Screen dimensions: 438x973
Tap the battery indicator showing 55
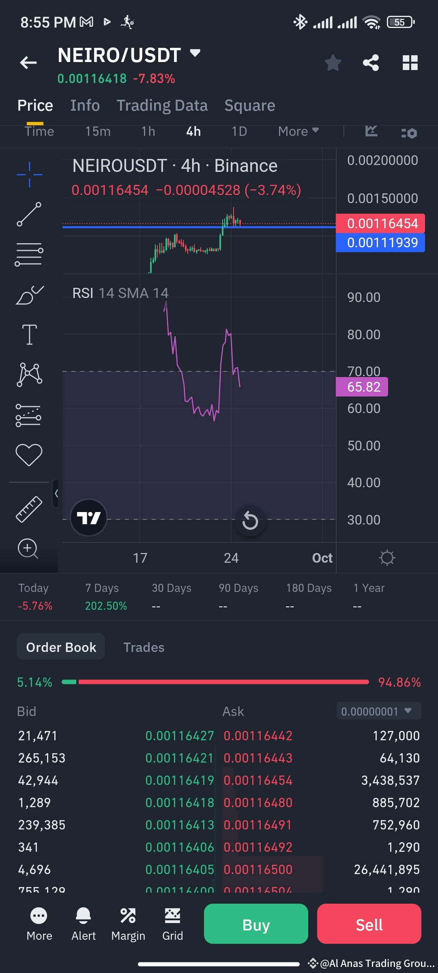tap(401, 22)
